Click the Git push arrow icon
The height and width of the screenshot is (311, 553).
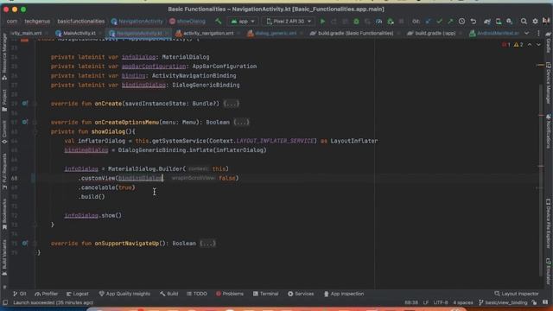tap(450, 22)
